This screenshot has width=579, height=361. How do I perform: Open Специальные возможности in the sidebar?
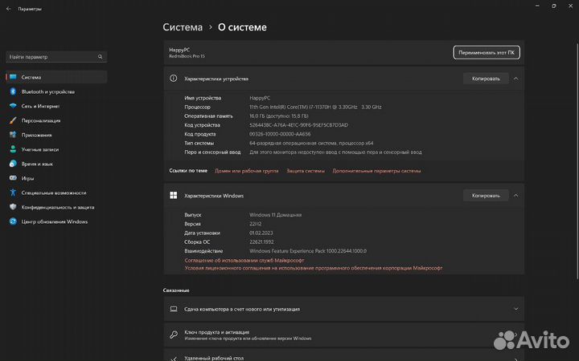coord(54,193)
